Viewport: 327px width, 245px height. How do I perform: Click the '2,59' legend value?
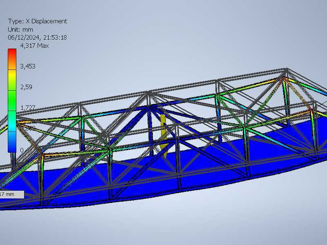26,87
